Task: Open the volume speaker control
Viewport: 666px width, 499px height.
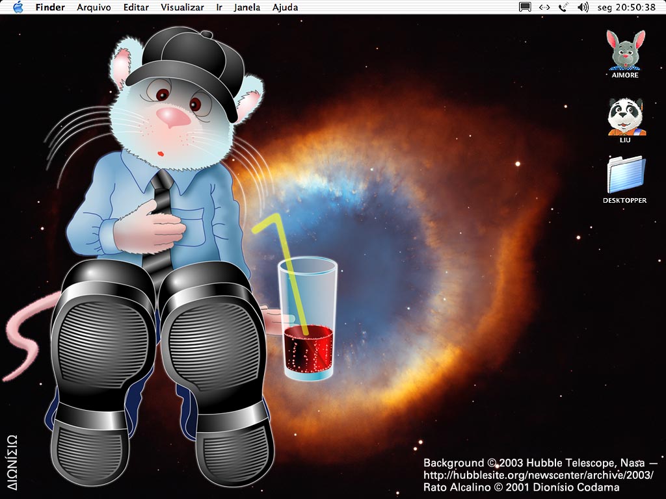Action: (583, 7)
